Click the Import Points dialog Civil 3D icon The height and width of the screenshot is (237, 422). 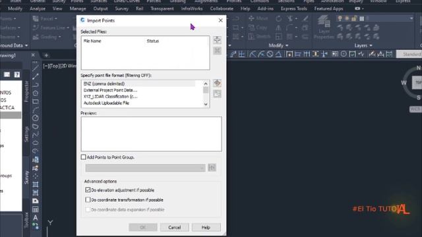pyautogui.click(x=82, y=20)
